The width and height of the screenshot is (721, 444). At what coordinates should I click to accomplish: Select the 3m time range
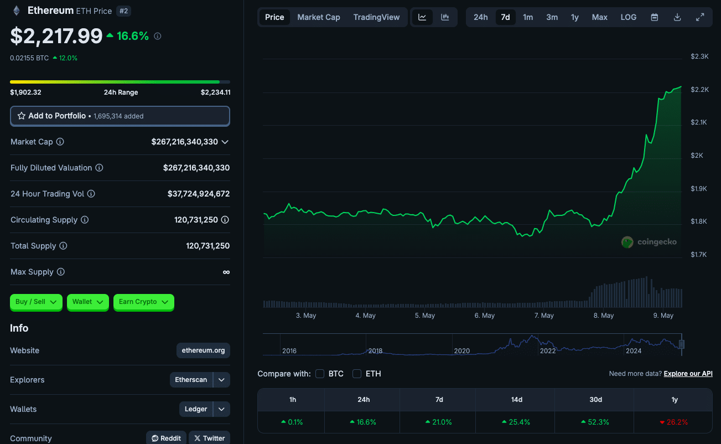coord(552,17)
